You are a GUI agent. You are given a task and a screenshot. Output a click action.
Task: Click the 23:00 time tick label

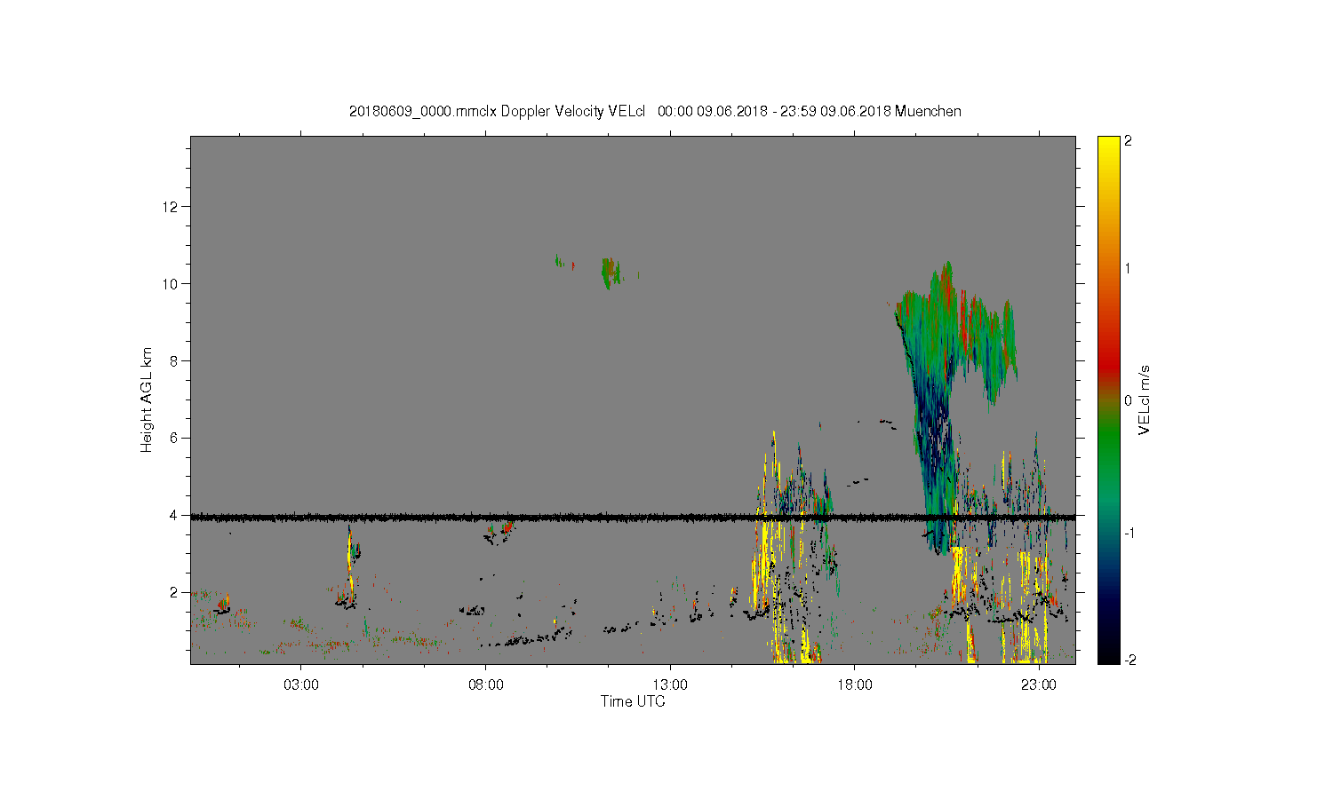click(x=1039, y=685)
